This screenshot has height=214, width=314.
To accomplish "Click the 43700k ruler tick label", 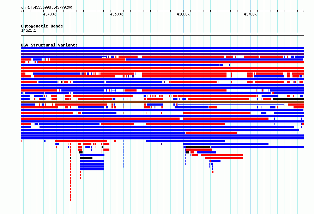I will pos(250,14).
